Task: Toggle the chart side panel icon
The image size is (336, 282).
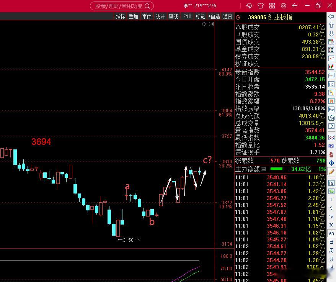Action: click(x=211, y=24)
